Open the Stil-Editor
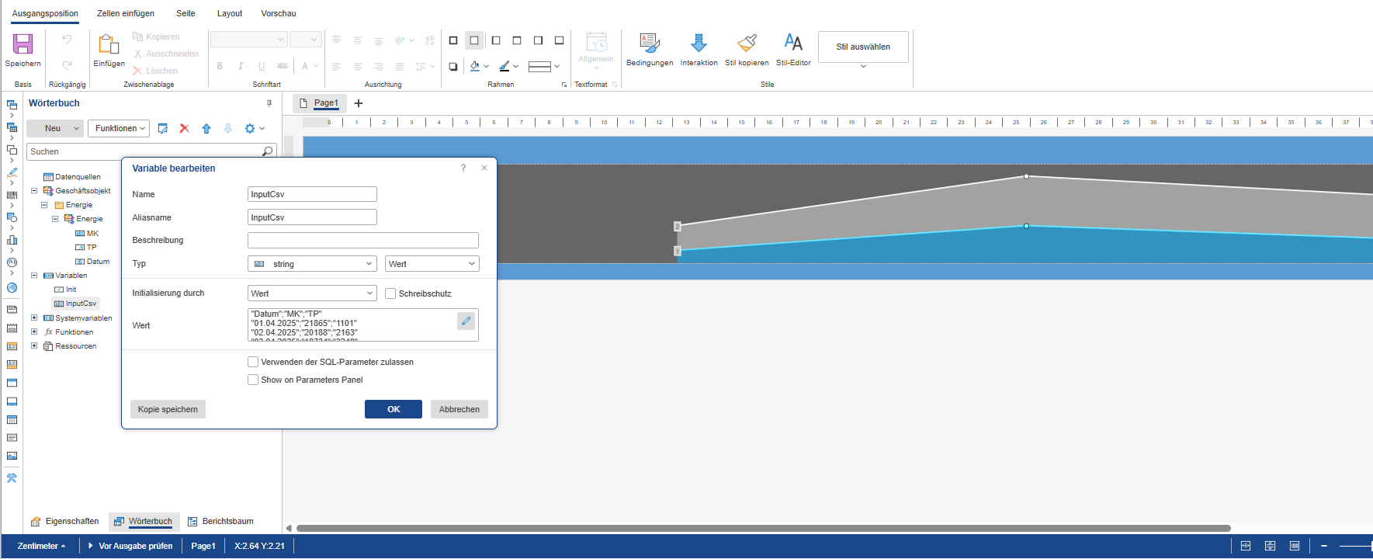The image size is (1373, 559). pyautogui.click(x=793, y=43)
